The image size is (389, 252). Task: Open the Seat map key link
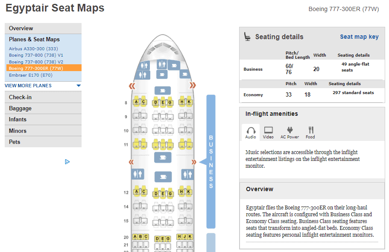[x=359, y=37]
